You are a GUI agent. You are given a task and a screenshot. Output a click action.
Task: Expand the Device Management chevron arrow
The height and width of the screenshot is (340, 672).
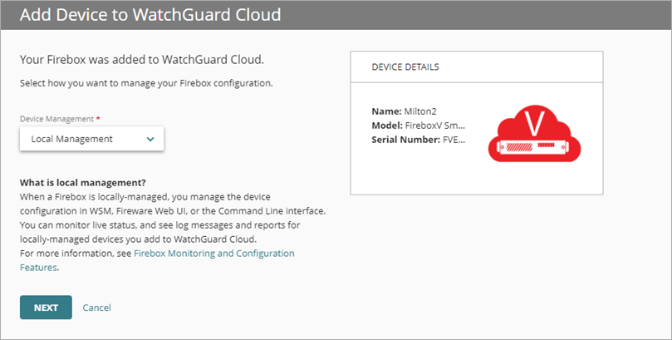click(150, 139)
